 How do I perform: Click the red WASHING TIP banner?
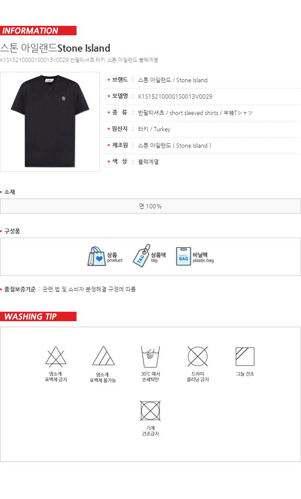click(38, 316)
